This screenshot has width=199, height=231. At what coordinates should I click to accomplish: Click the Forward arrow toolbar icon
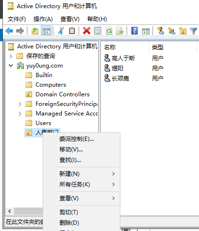click(x=20, y=31)
